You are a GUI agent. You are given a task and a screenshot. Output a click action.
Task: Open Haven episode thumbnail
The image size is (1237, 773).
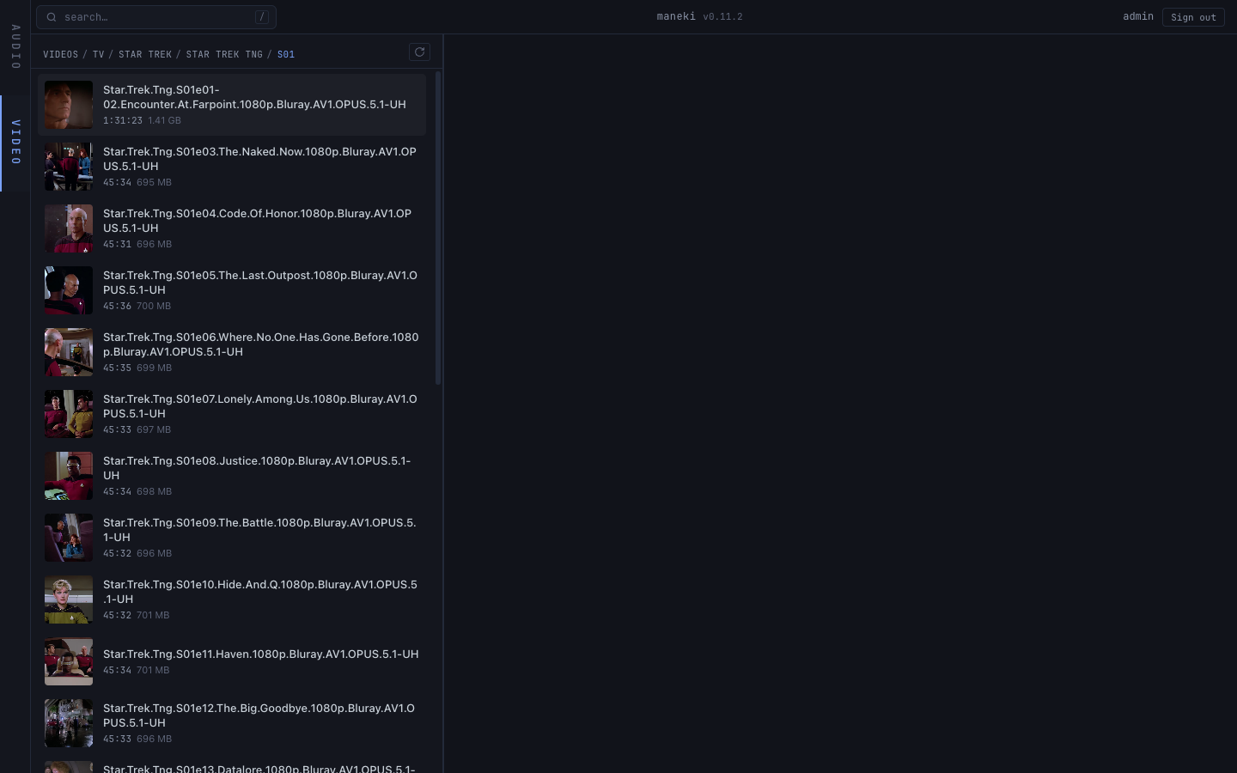click(69, 661)
